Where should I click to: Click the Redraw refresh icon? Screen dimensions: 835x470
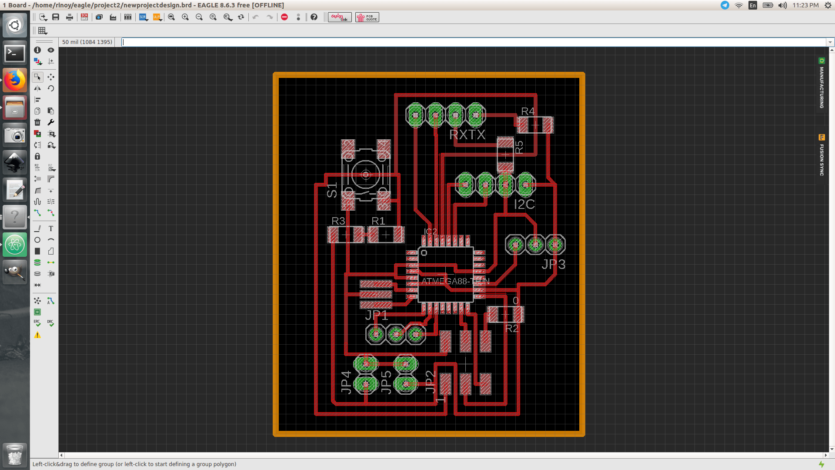pos(241,17)
